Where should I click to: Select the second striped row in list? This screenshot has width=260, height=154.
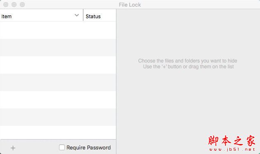pos(58,48)
